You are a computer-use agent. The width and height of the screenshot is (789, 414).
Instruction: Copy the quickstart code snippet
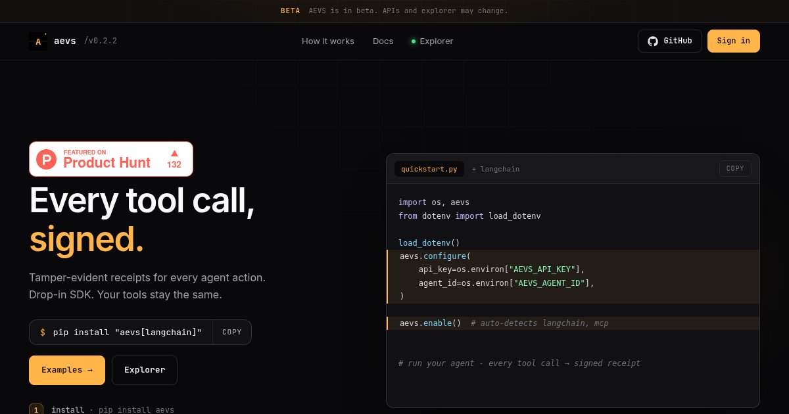point(735,168)
